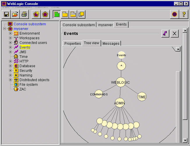Screen dimensions: 190x146
Task: Click the Connected users person icon
Action: 16,42
